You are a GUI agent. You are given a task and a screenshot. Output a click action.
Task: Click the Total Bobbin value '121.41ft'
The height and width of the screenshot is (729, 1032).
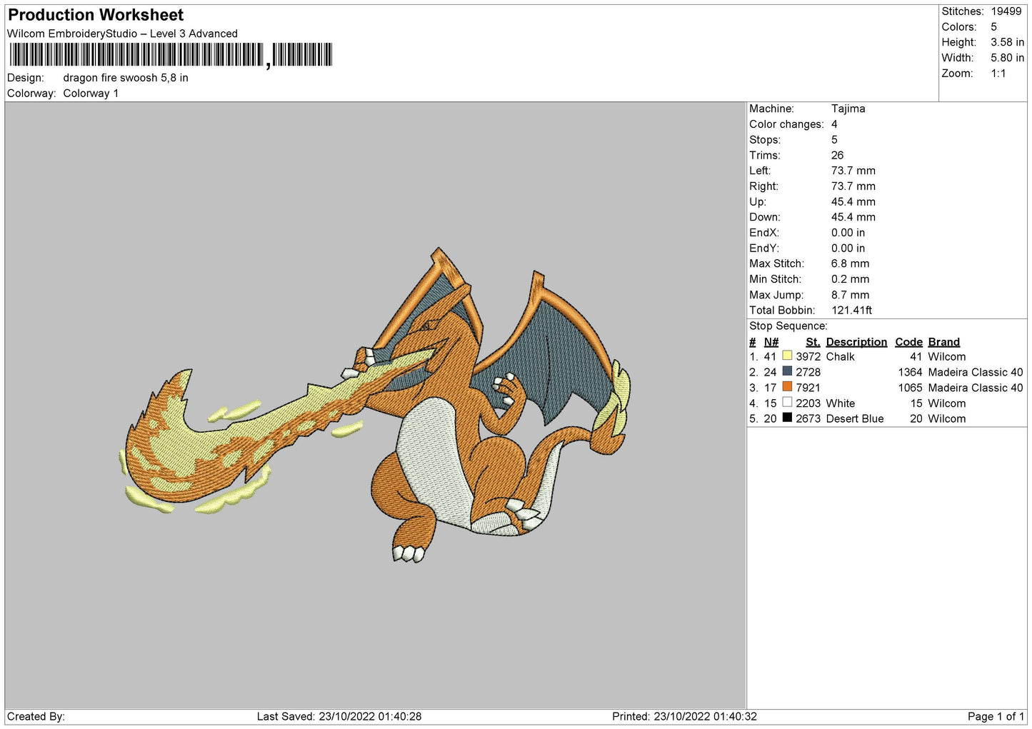(851, 311)
